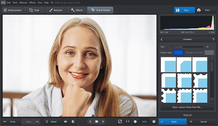The height and width of the screenshot is (126, 218).
Task: Click the histogram display
Action: pyautogui.click(x=187, y=23)
